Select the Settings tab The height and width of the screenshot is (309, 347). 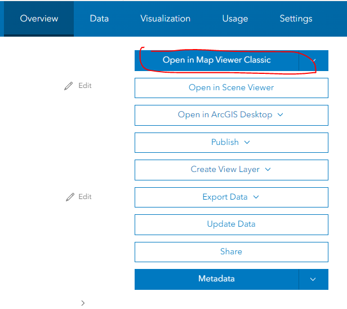[x=296, y=19]
